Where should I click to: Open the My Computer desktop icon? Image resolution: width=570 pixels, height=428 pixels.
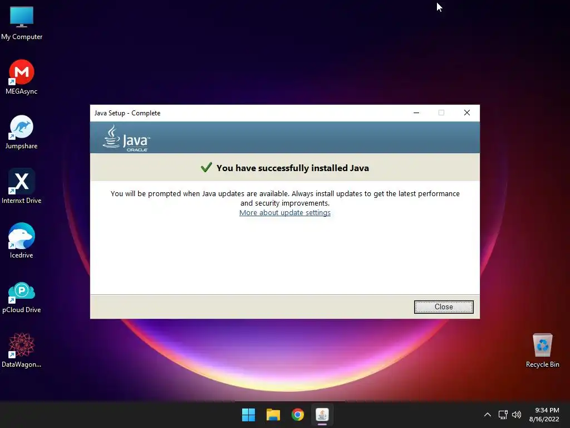pos(22,22)
